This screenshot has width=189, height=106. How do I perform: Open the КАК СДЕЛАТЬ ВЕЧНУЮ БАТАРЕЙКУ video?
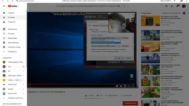click(x=172, y=89)
